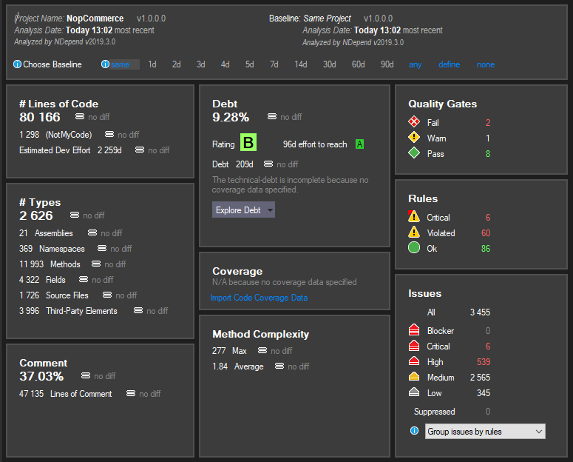Choose the 3d baseline option
Image resolution: width=573 pixels, height=462 pixels.
pyautogui.click(x=200, y=64)
